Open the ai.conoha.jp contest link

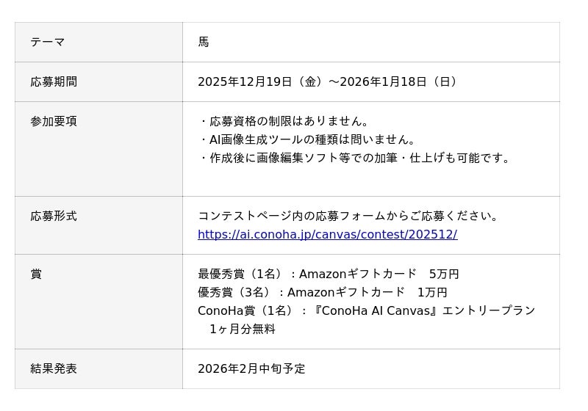pyautogui.click(x=327, y=235)
